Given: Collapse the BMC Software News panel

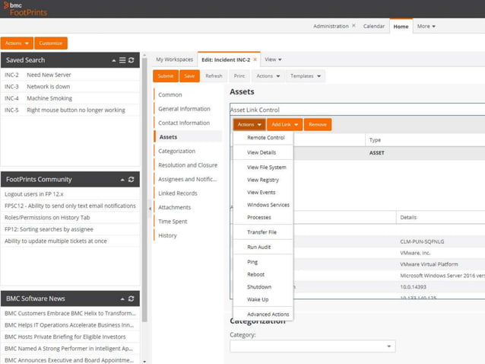Looking at the screenshot, I should pos(122,299).
